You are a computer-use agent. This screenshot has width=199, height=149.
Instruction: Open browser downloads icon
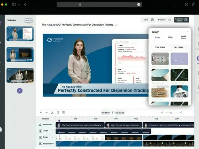point(187,4)
